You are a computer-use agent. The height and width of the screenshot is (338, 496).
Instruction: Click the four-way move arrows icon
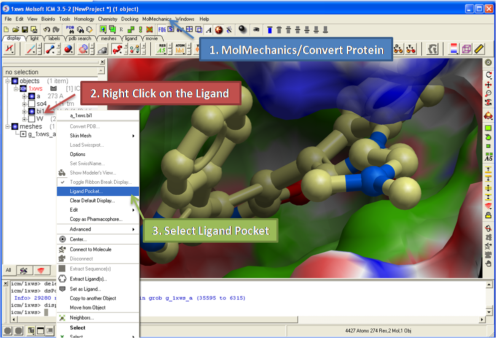[489, 85]
